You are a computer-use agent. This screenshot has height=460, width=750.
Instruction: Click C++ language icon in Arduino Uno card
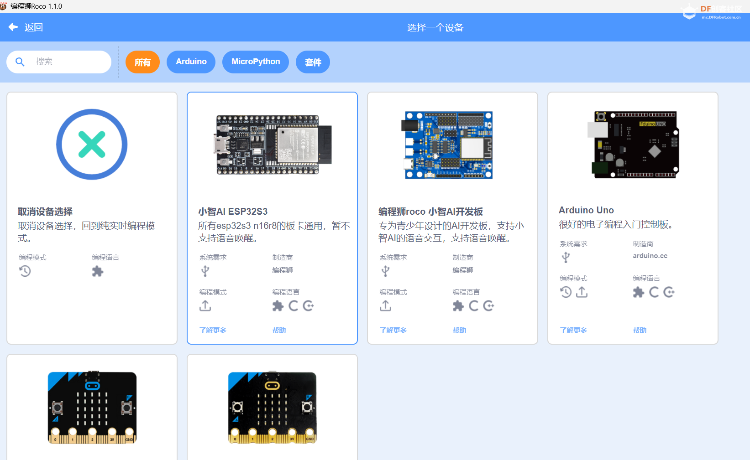669,292
